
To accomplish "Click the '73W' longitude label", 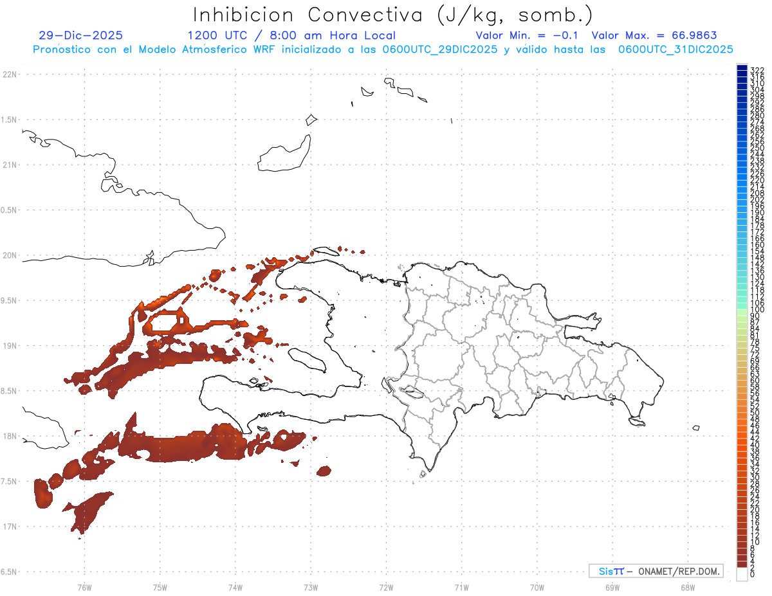I will (311, 587).
